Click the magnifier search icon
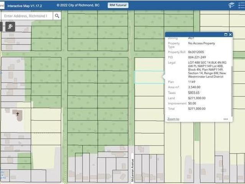Screen dimensions: 245x184 click(x=57, y=16)
